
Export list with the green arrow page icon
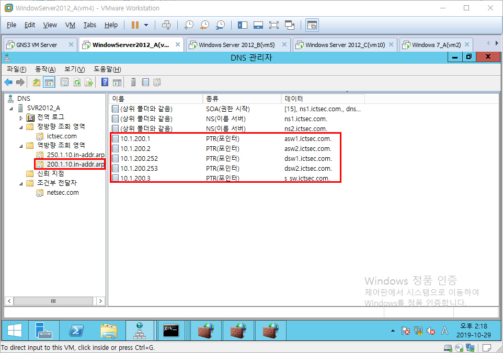pos(89,83)
